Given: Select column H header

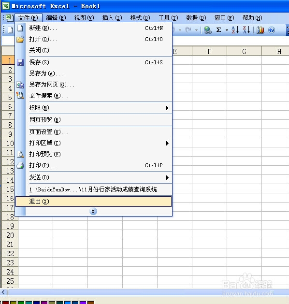Looking at the screenshot, I should click(x=275, y=51).
